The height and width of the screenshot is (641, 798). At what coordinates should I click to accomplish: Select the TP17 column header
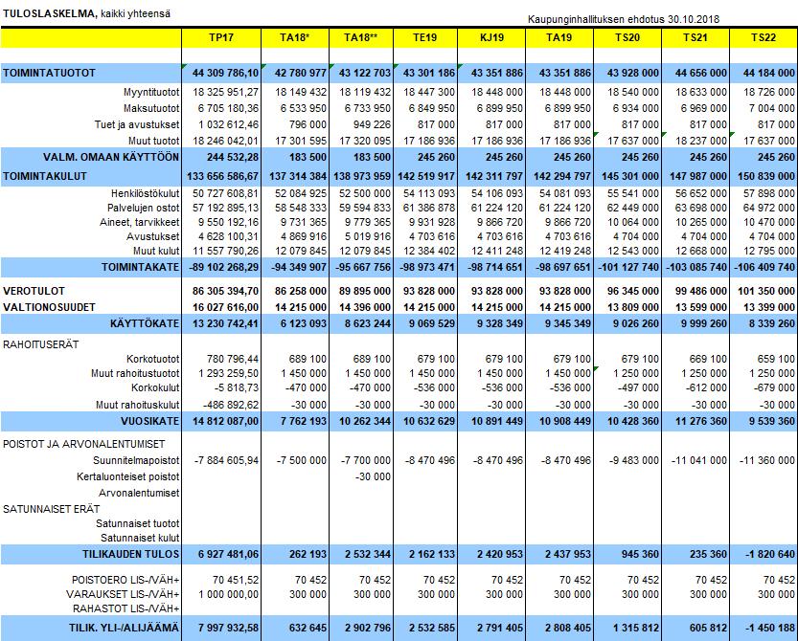(221, 37)
